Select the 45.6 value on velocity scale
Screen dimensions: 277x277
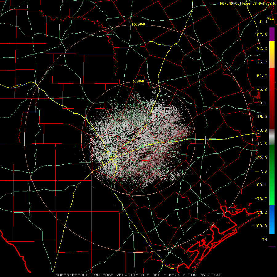[x=262, y=89]
